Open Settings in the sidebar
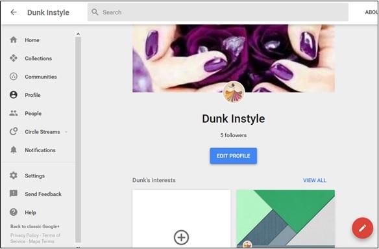Image resolution: width=379 pixels, height=249 pixels. pyautogui.click(x=34, y=176)
